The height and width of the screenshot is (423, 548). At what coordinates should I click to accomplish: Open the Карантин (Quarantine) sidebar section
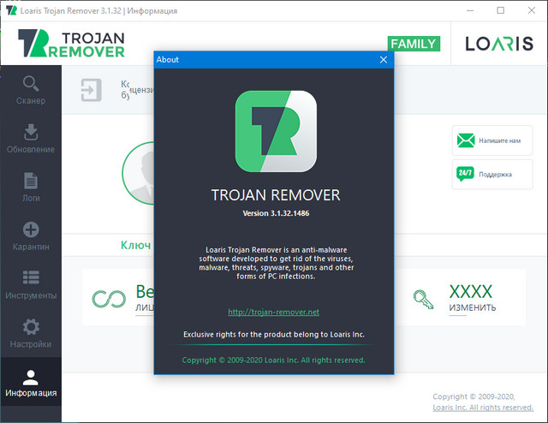[31, 236]
